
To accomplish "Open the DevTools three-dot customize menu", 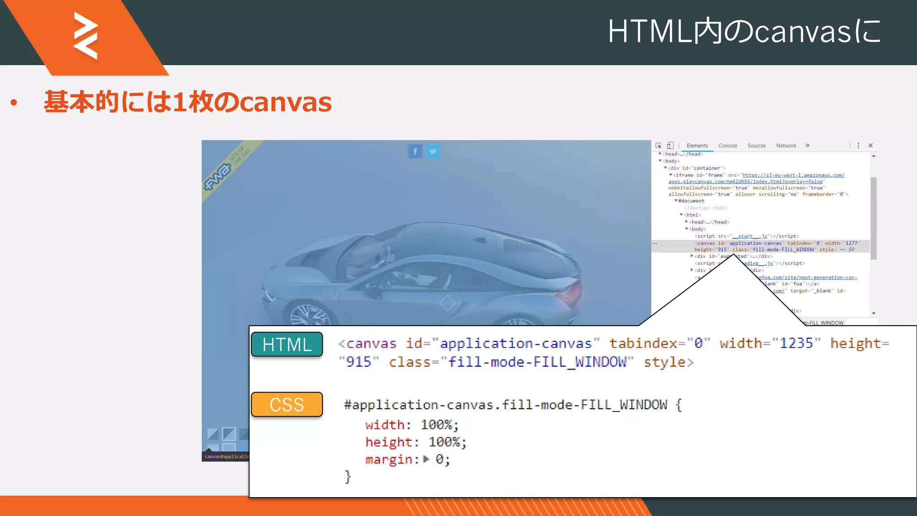I will pyautogui.click(x=858, y=146).
